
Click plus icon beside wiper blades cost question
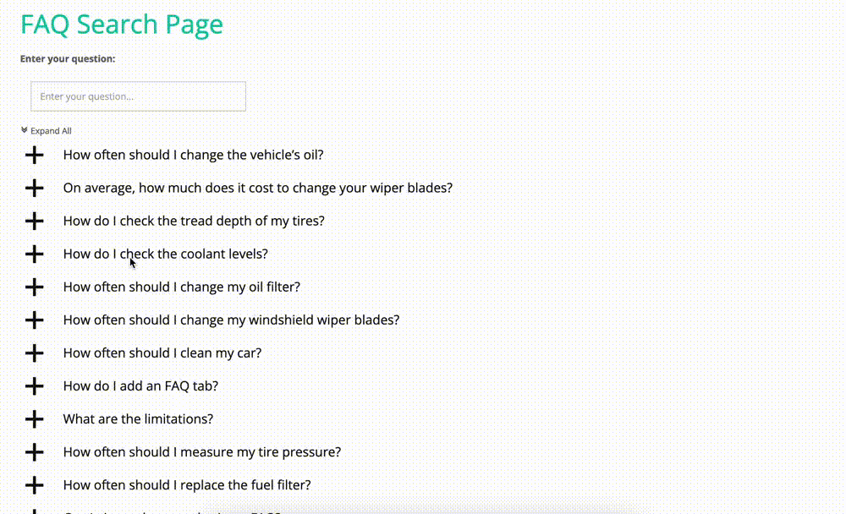tap(34, 189)
